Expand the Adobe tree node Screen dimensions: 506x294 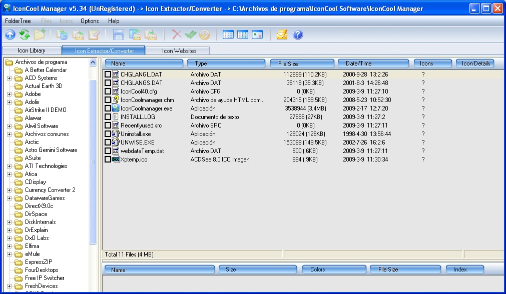[10, 94]
